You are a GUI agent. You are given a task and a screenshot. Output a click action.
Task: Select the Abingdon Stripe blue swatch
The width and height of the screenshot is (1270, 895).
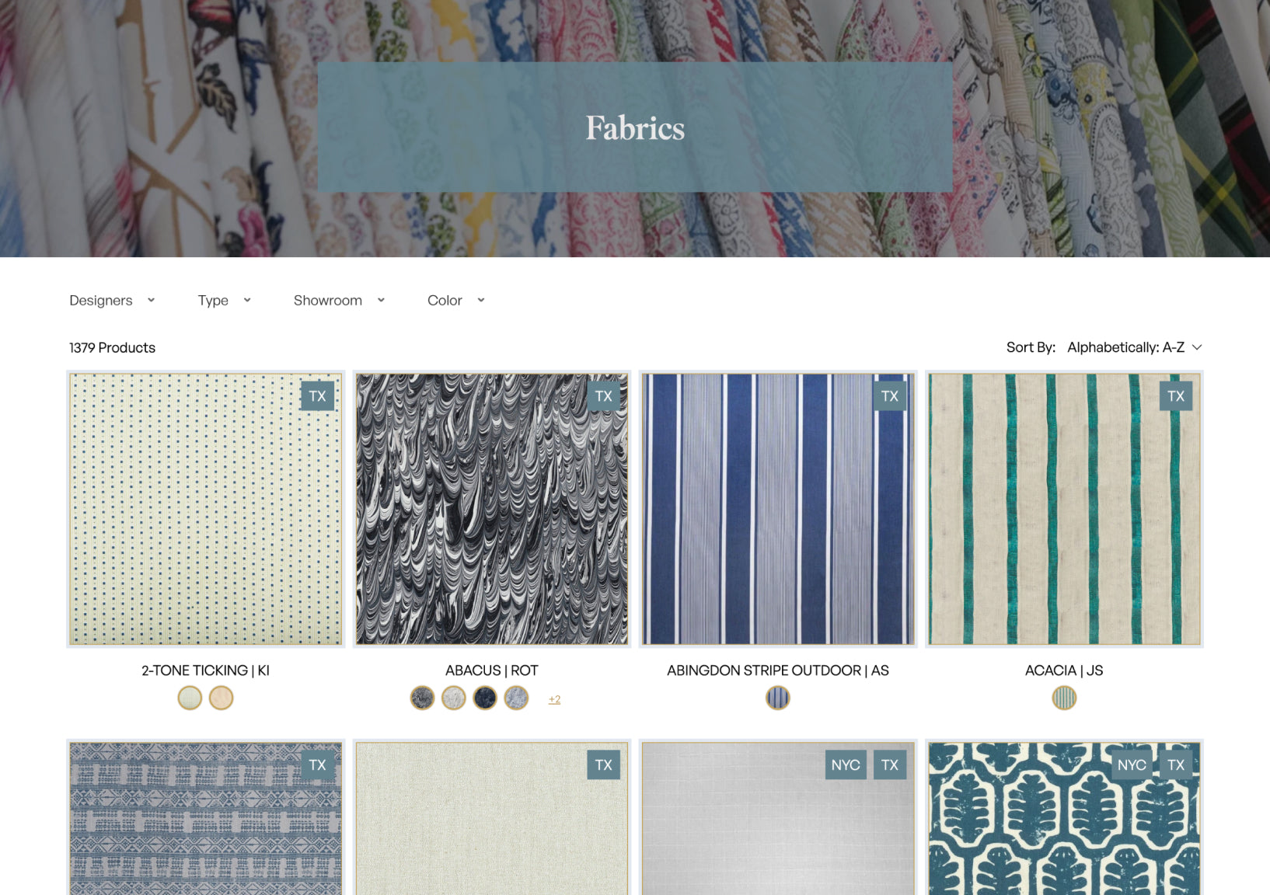(778, 698)
